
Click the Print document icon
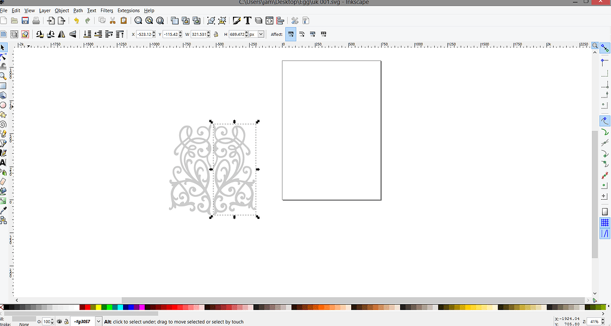pyautogui.click(x=36, y=21)
